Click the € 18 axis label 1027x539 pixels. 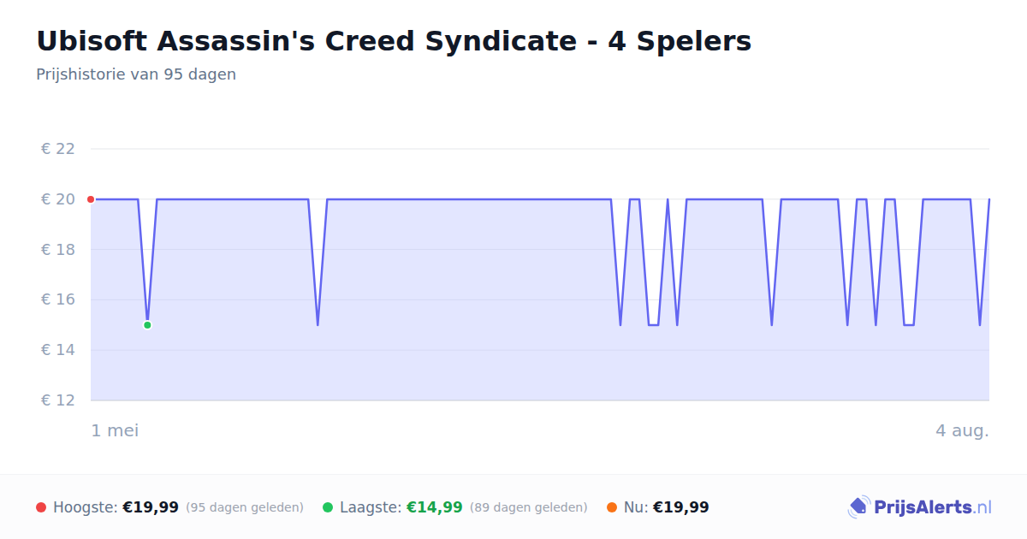click(x=58, y=250)
